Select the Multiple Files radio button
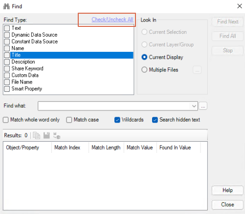Viewport: 245px width, 214px height. coord(144,70)
